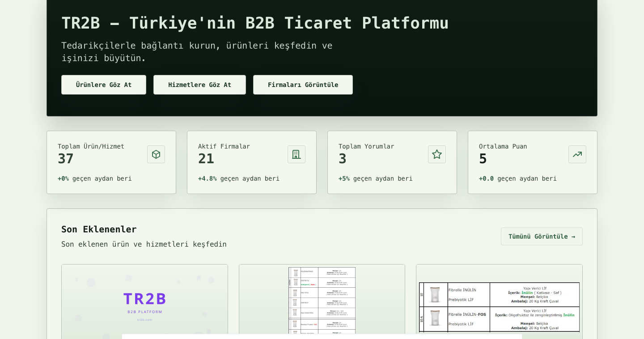Viewport: 644px width, 339px height.
Task: Click the +0% geçen aydan beri text
Action: (95, 178)
